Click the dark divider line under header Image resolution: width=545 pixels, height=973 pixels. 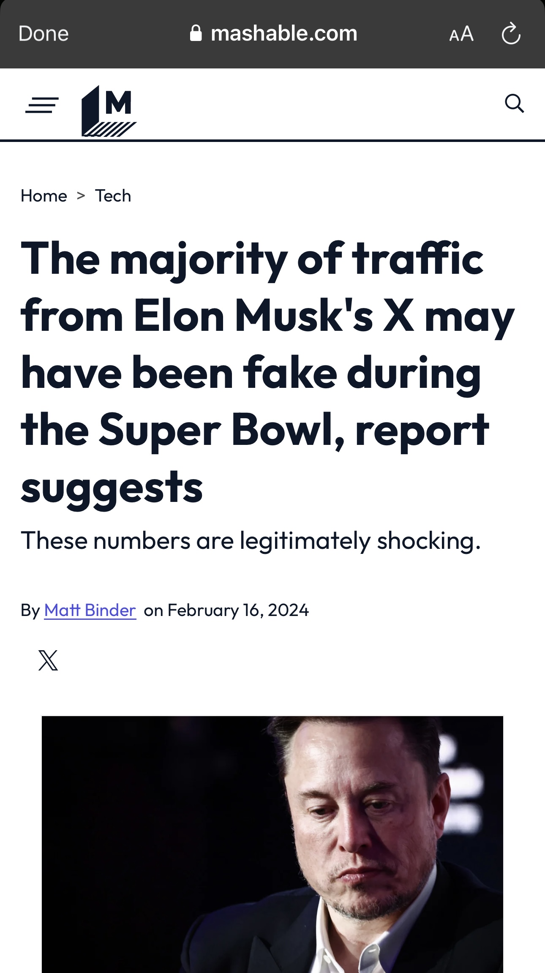click(x=272, y=140)
